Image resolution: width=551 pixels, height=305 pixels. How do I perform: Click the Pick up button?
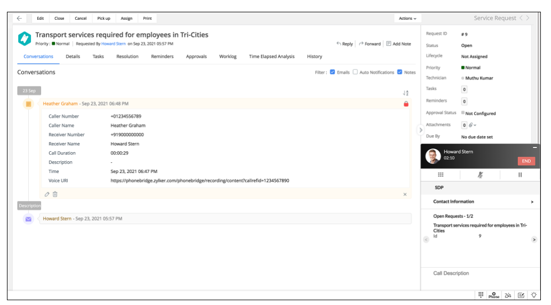click(104, 18)
